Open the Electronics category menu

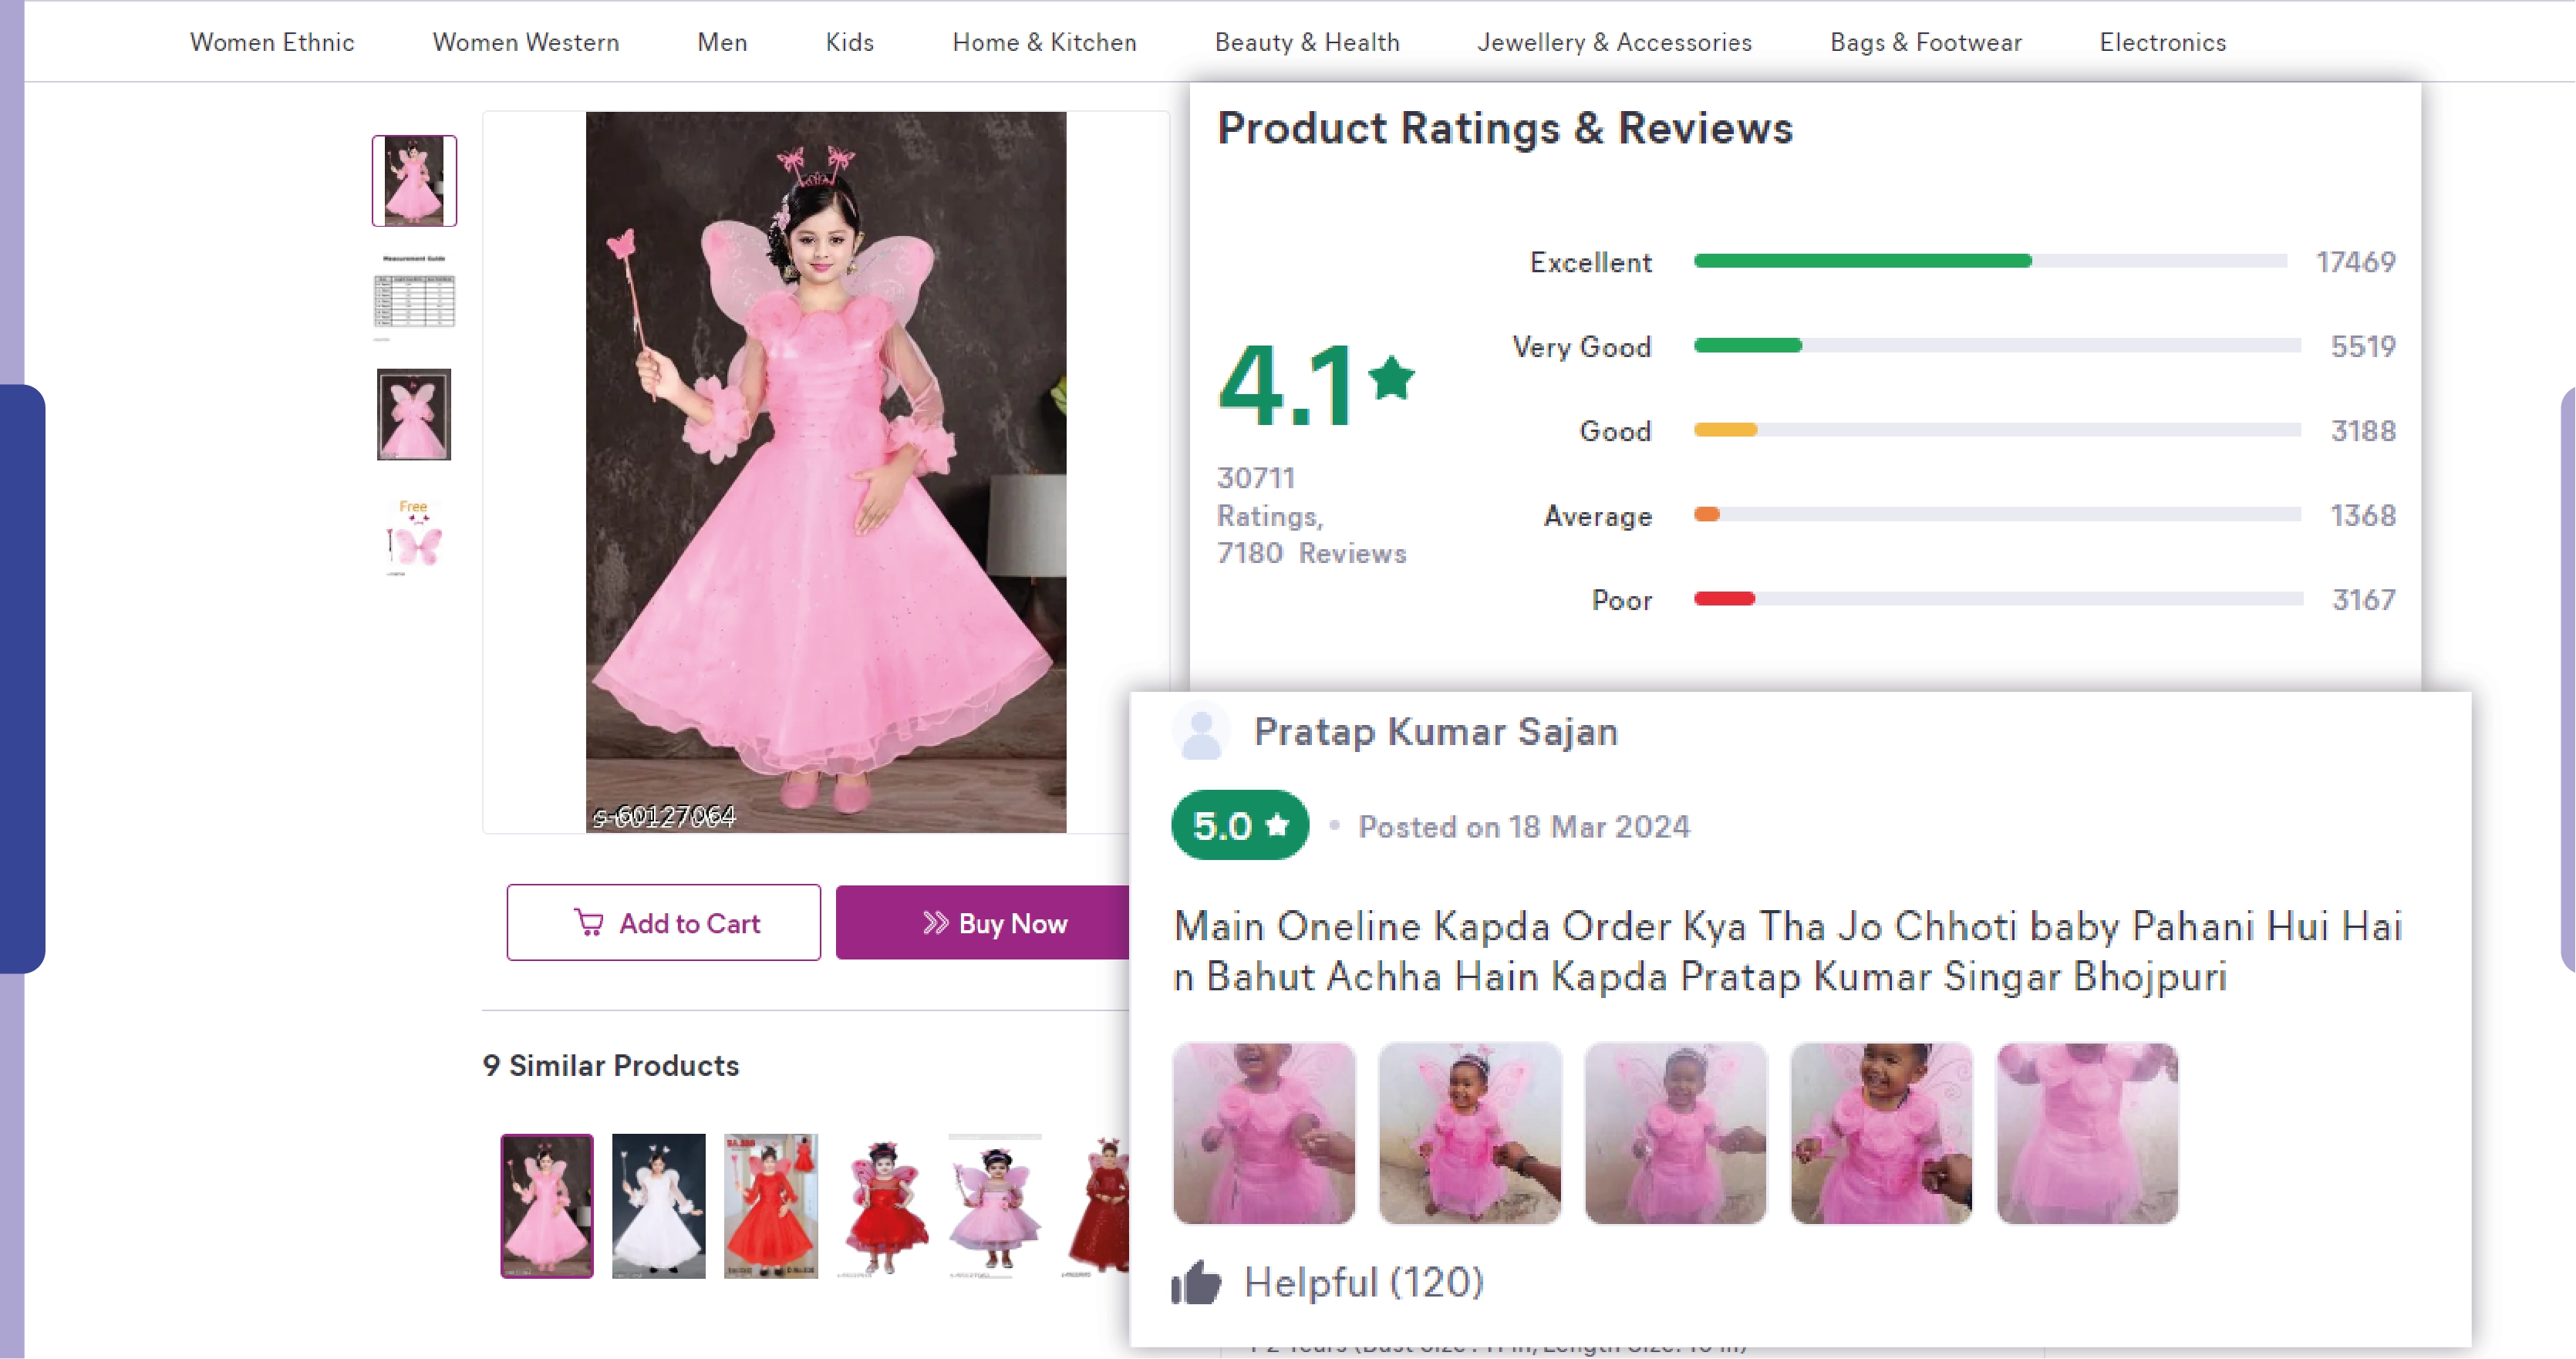[2162, 42]
